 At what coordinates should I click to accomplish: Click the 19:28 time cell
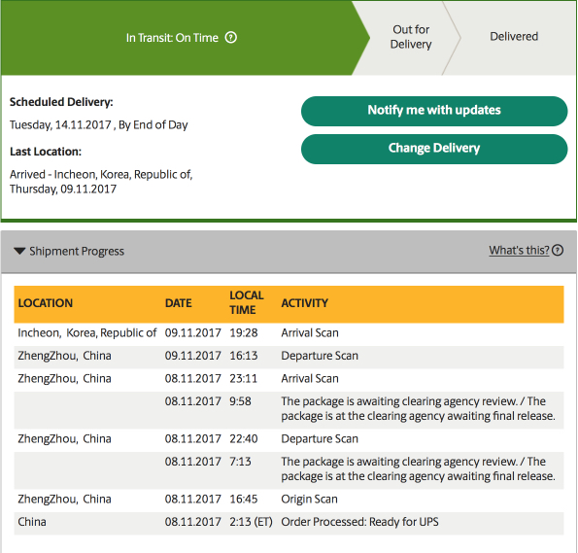[x=244, y=332]
